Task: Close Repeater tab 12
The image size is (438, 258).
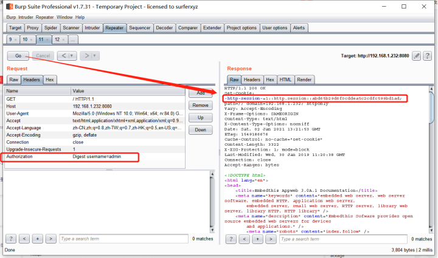Action: click(x=64, y=40)
